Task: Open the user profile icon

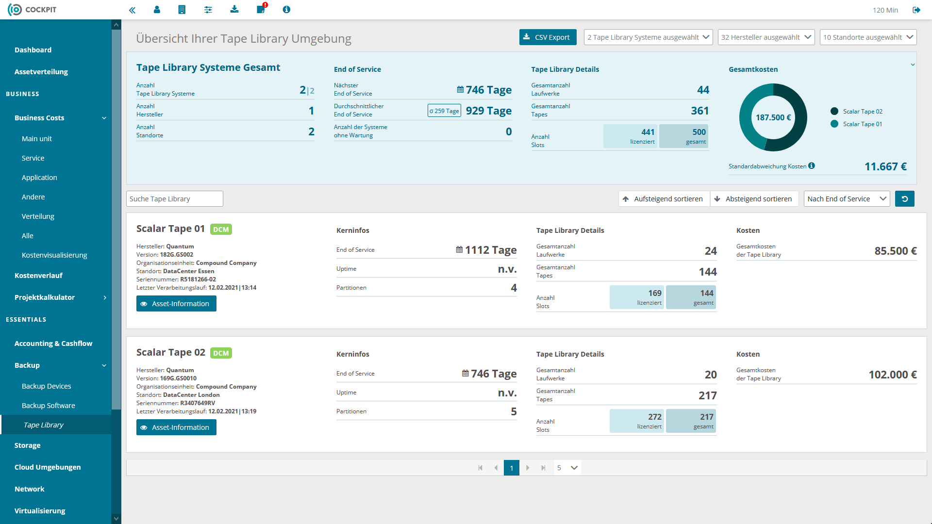Action: pyautogui.click(x=157, y=10)
